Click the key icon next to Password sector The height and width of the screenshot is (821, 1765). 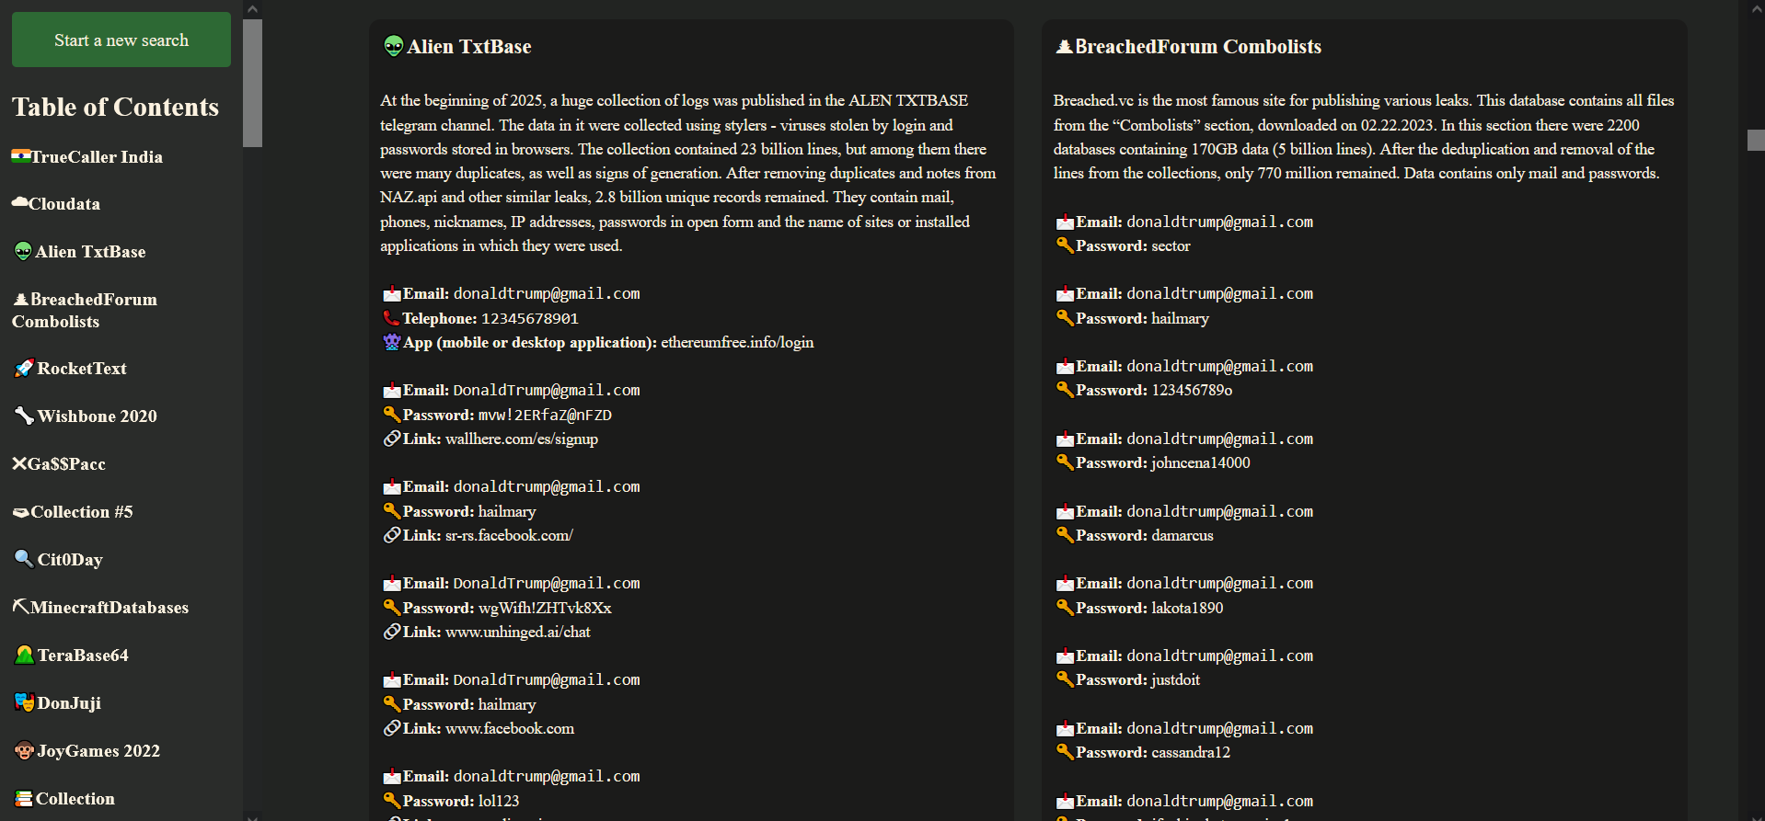pos(1065,245)
